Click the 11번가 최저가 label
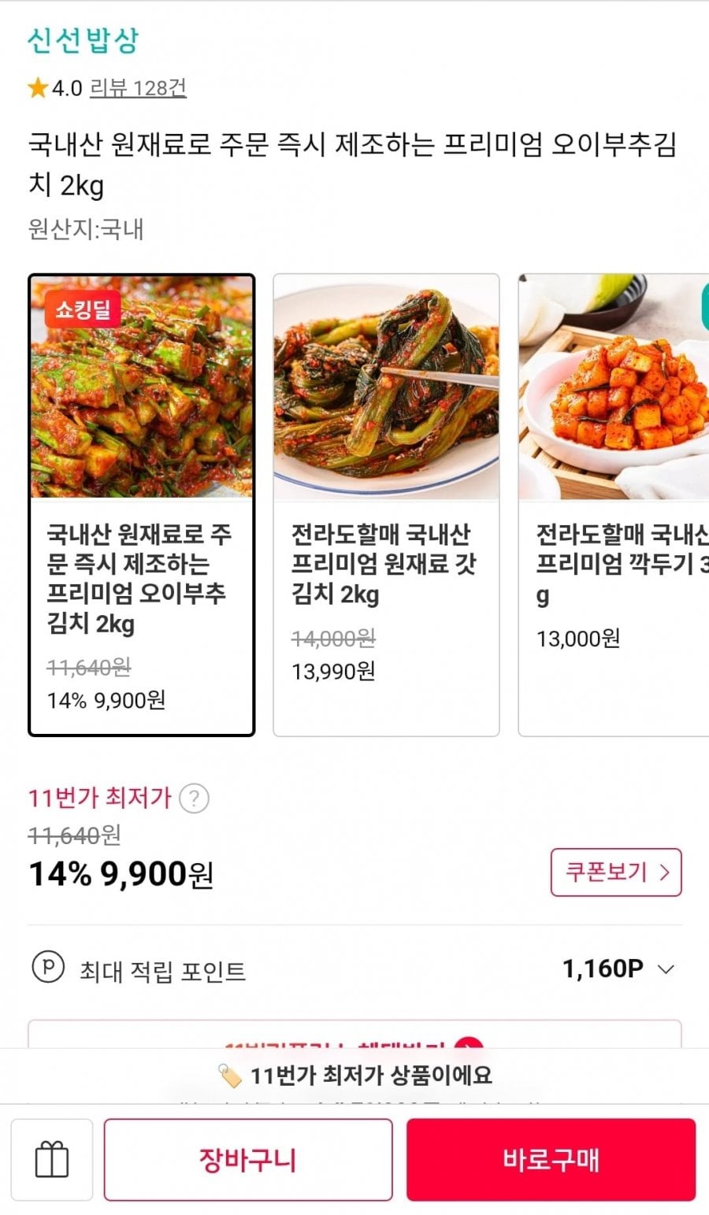 click(100, 798)
